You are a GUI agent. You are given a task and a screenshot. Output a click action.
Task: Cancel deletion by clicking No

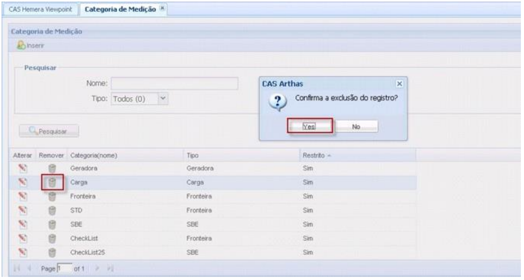(356, 126)
